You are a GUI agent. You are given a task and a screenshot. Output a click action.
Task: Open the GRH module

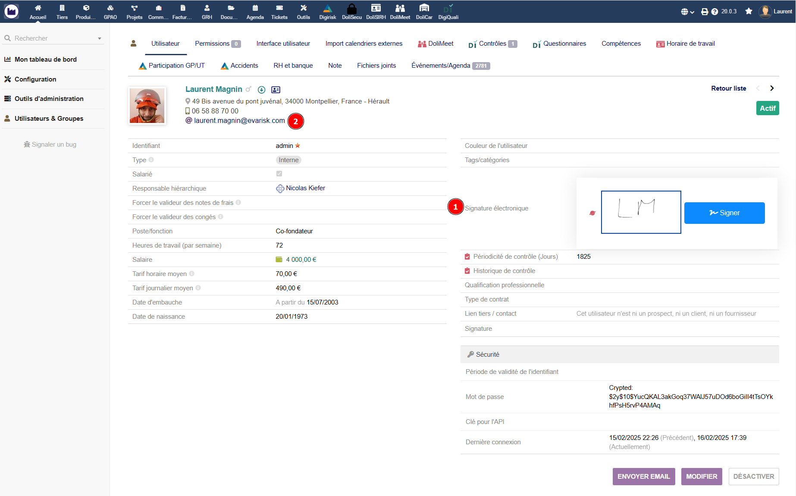point(207,12)
